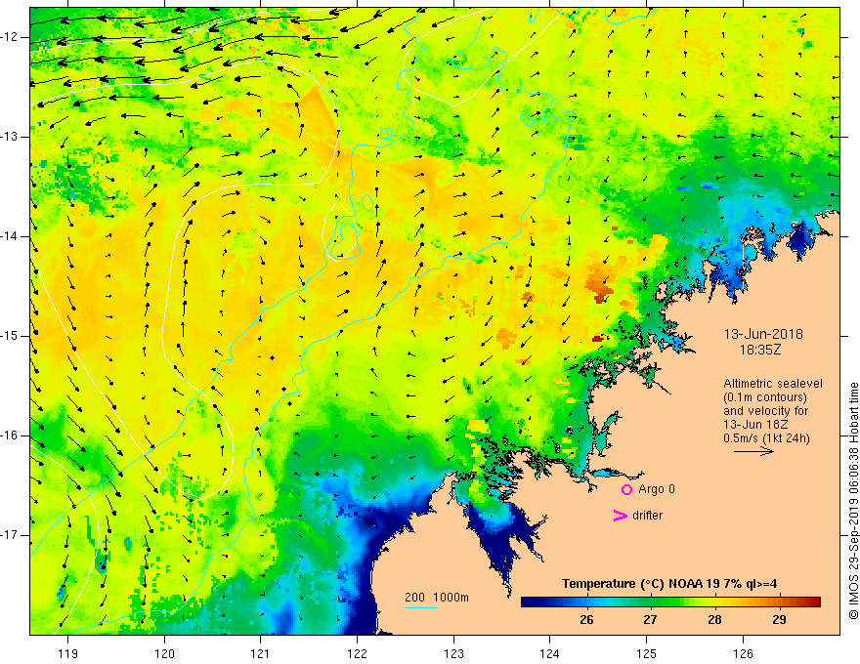Click the 'drifter' legend label
Image resolution: width=860 pixels, height=664 pixels.
point(647,516)
